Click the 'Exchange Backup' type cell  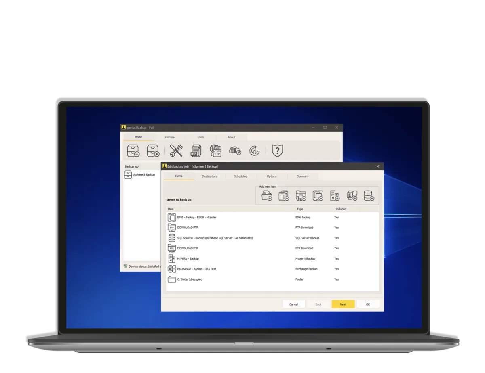click(307, 269)
